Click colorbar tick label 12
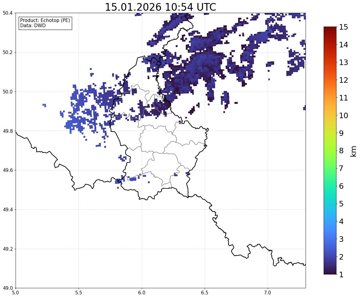This screenshot has height=298, width=360. [x=343, y=80]
